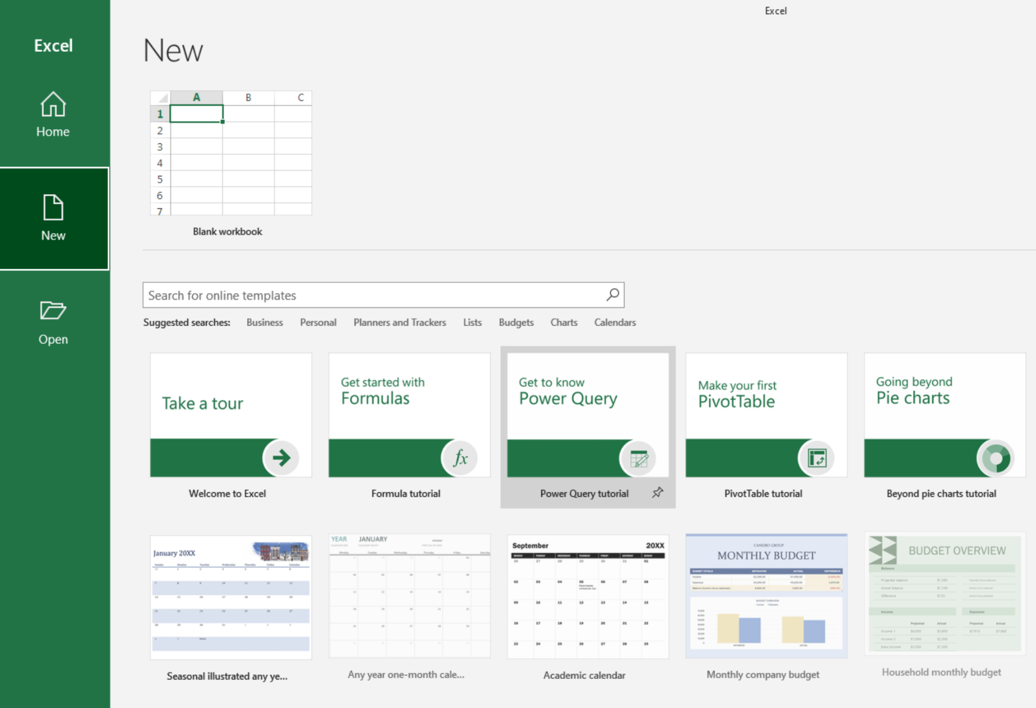1036x708 pixels.
Task: Click the table-edit icon on Power Query card
Action: tap(638, 458)
